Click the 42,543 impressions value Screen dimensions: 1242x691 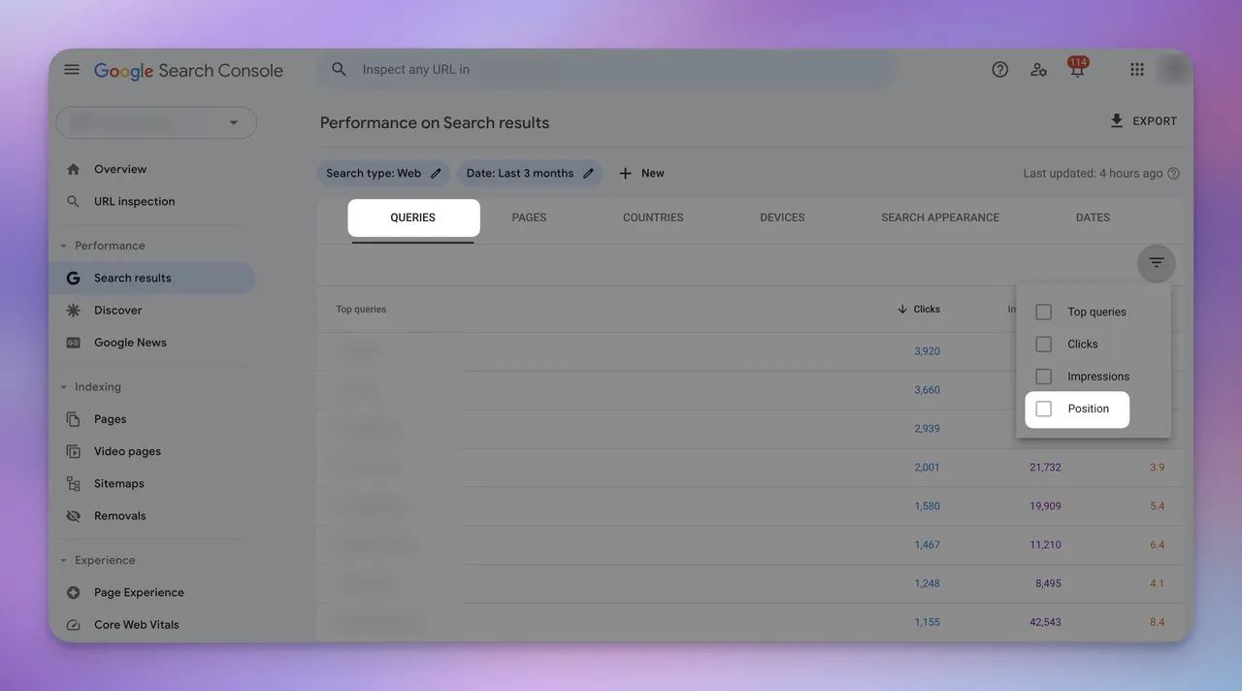click(1045, 622)
